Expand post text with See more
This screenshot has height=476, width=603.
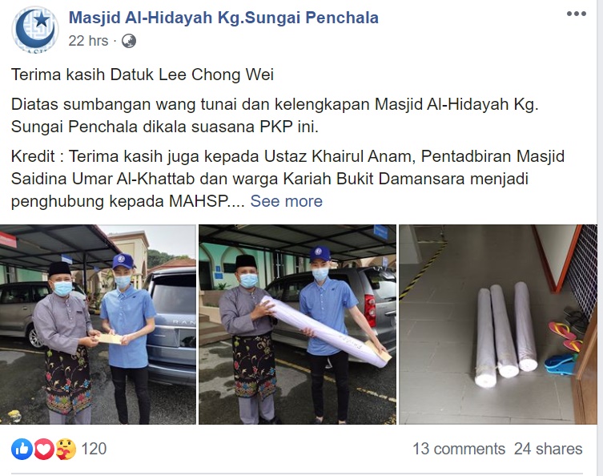pyautogui.click(x=286, y=201)
